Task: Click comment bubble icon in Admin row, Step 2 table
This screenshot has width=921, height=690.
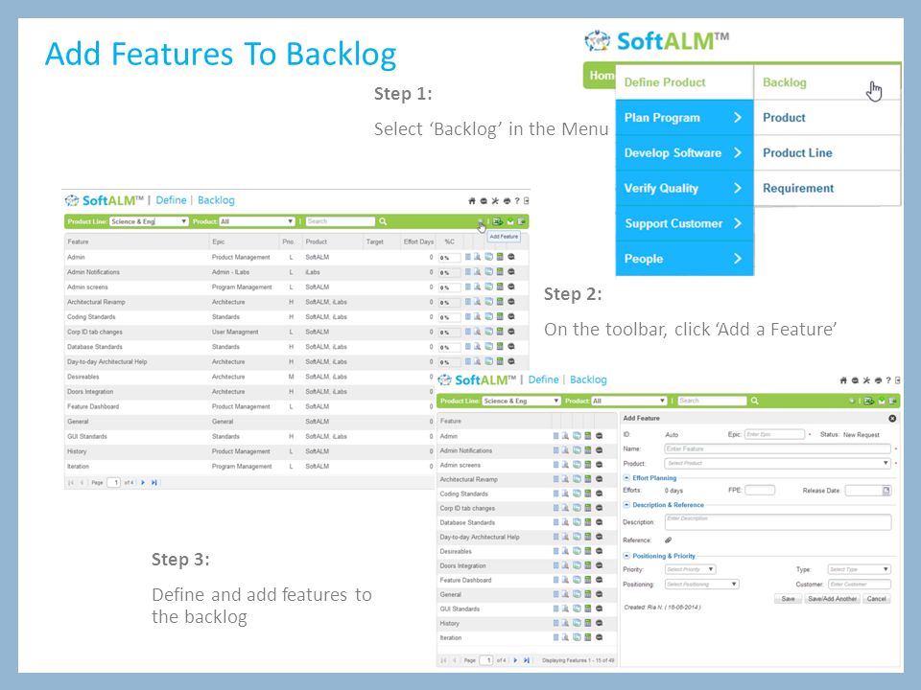Action: 511,257
